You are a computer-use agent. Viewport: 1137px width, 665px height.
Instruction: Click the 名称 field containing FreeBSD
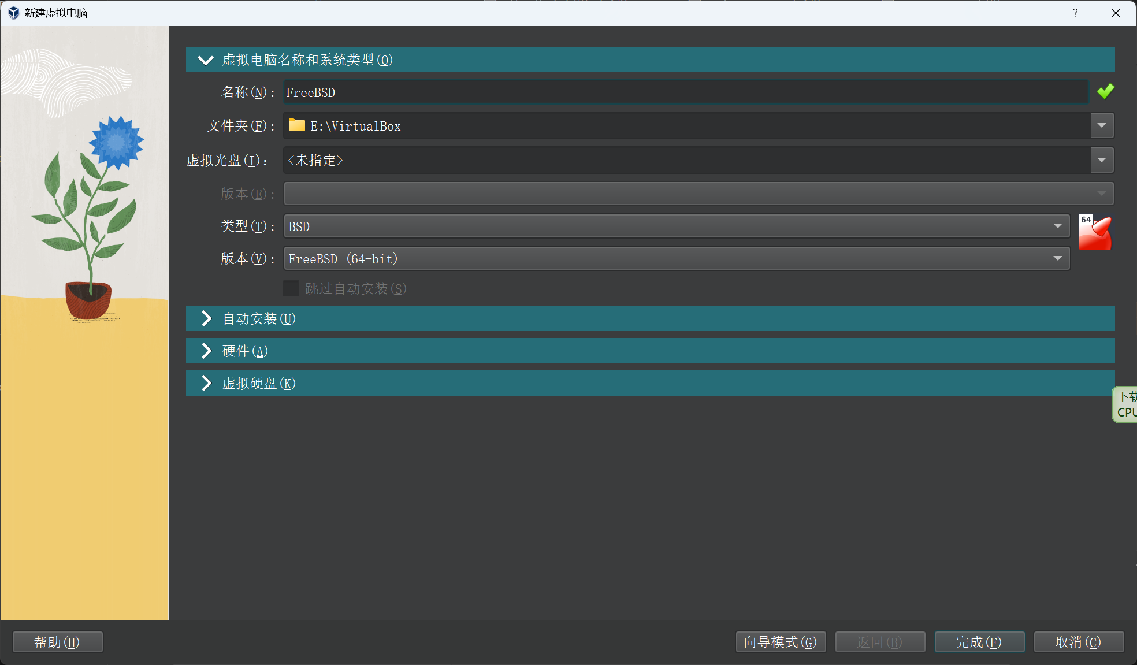coord(686,92)
